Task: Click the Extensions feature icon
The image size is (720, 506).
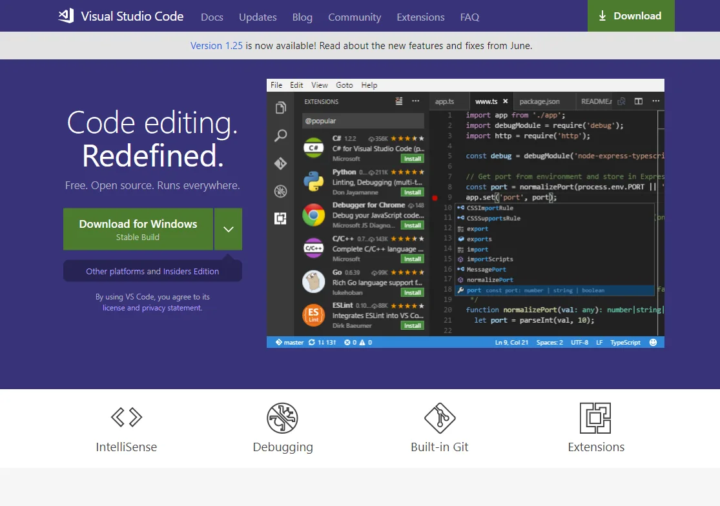Action: 595,418
